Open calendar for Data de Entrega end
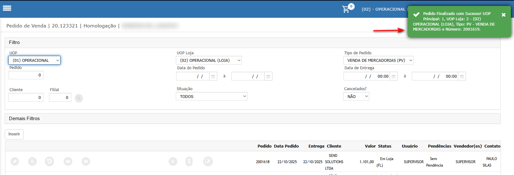This screenshot has height=175, width=514. tap(462, 76)
